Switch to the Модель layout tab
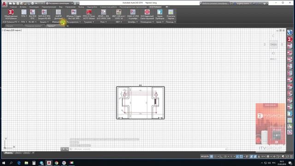This screenshot has width=295, height=166. pos(8,153)
